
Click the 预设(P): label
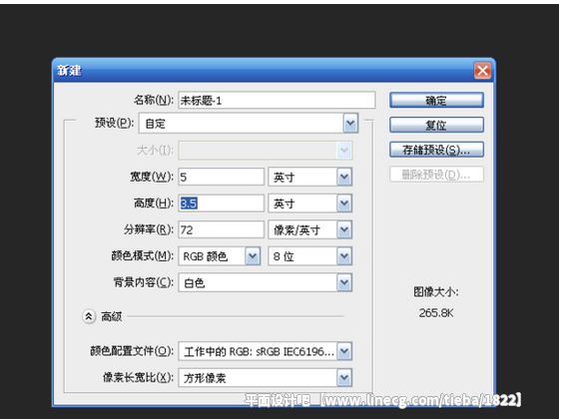115,123
